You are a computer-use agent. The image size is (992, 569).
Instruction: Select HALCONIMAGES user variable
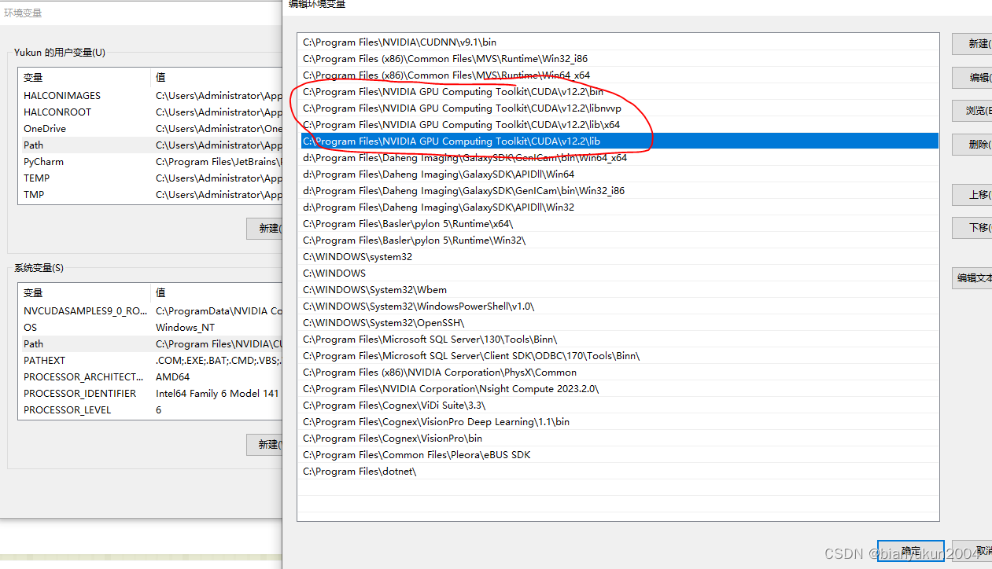coord(150,96)
